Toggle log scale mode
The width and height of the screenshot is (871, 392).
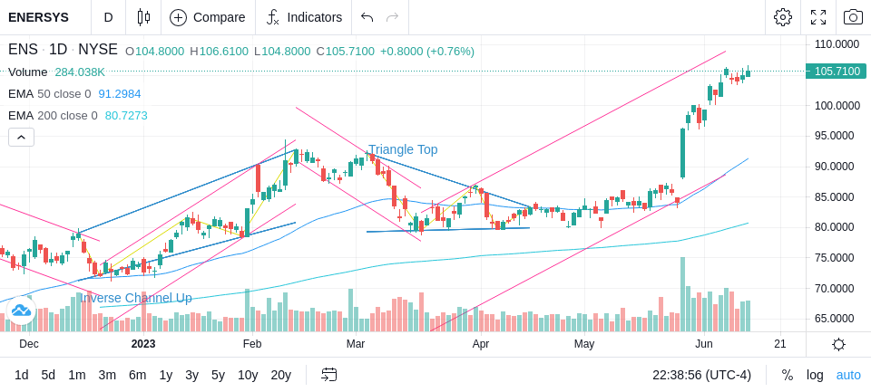tap(815, 376)
